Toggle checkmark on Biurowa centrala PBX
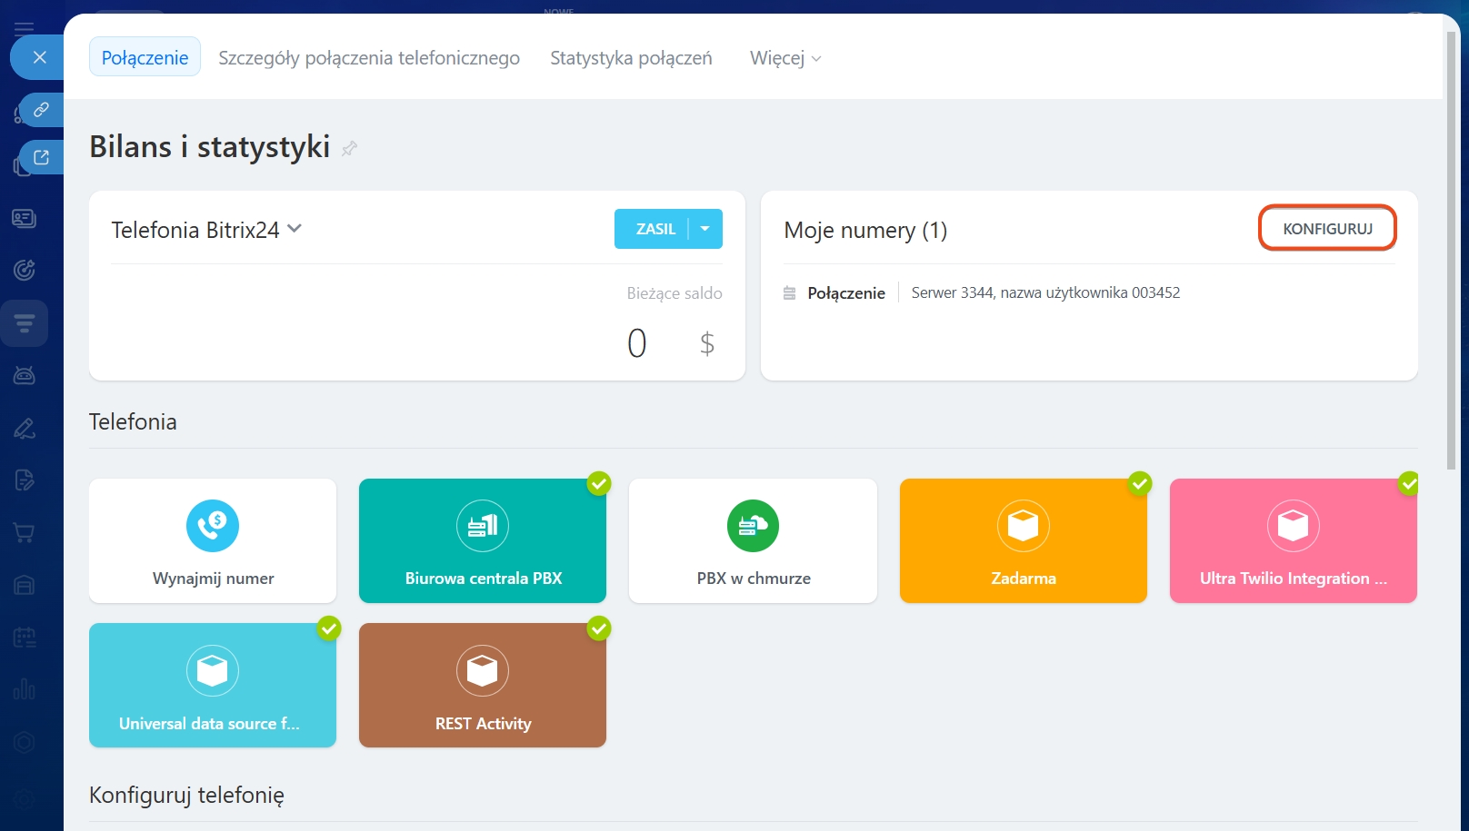This screenshot has height=831, width=1469. coord(599,483)
